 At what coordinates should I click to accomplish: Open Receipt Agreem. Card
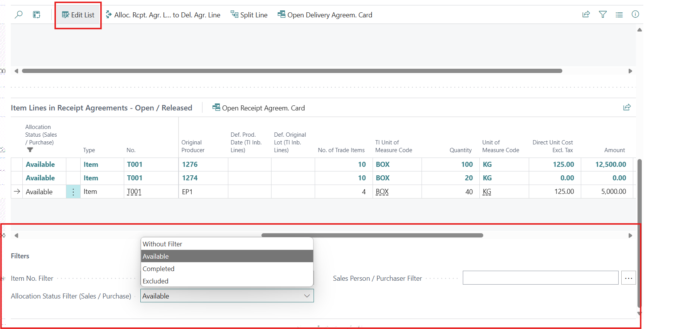259,108
